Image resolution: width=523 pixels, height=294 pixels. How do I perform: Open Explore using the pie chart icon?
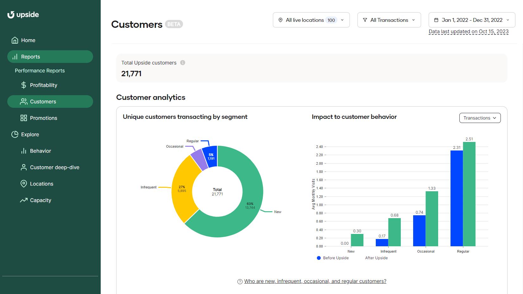point(15,134)
